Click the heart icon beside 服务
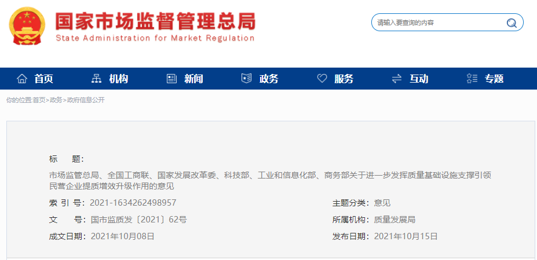The image size is (537, 260). click(x=322, y=79)
